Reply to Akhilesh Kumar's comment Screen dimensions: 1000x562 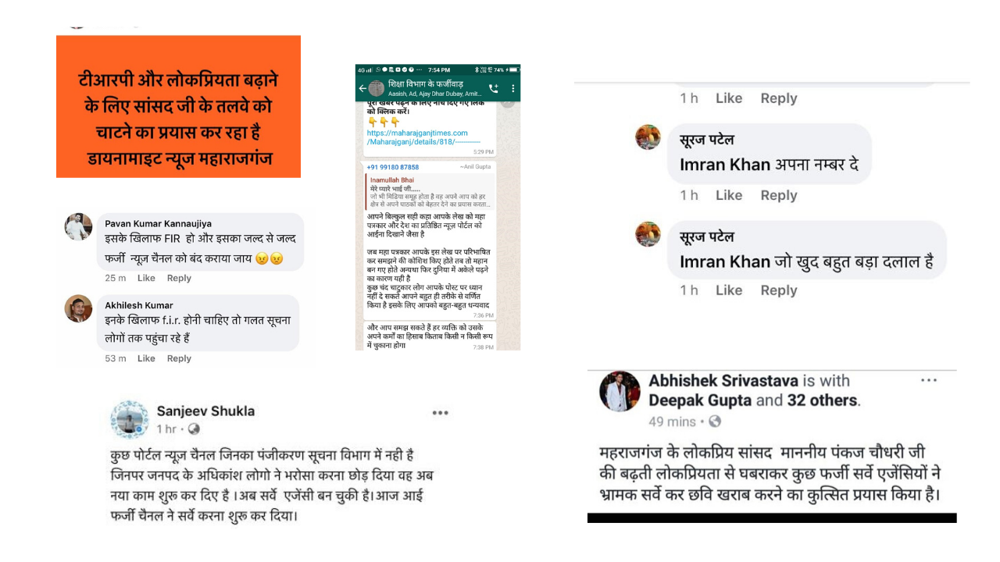pos(179,358)
